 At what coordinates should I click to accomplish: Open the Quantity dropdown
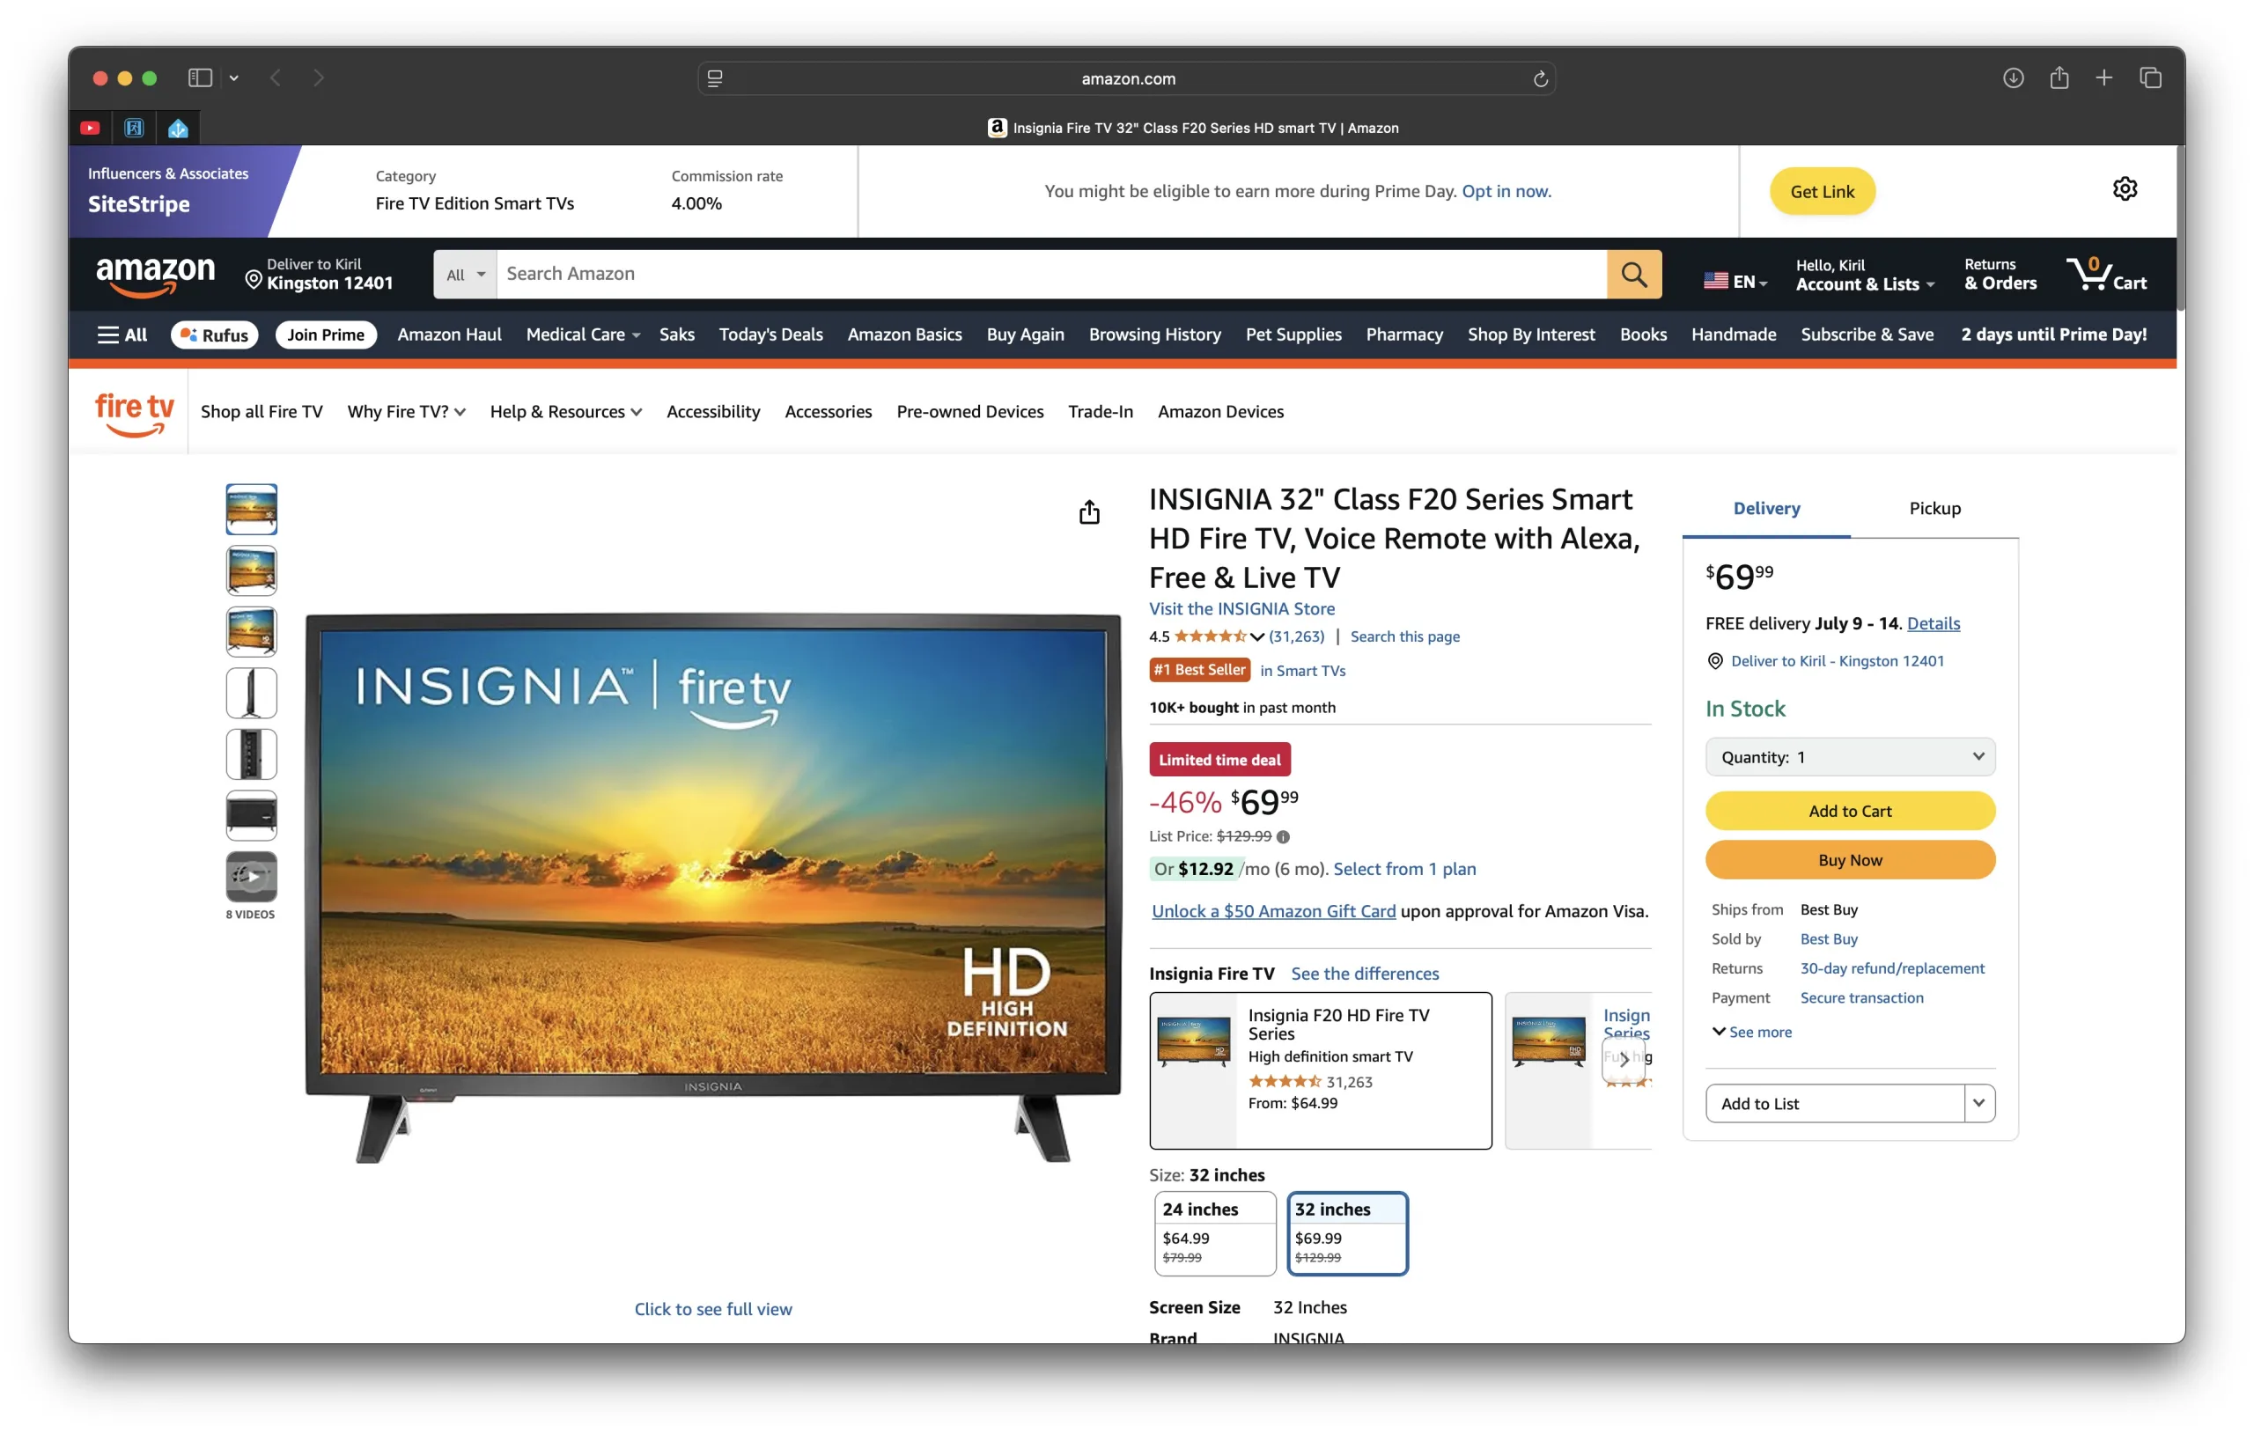pos(1849,756)
